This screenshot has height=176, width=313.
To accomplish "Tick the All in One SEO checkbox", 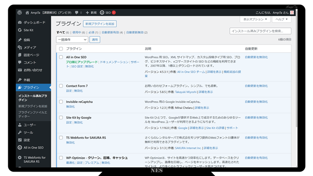I will click(61, 57).
